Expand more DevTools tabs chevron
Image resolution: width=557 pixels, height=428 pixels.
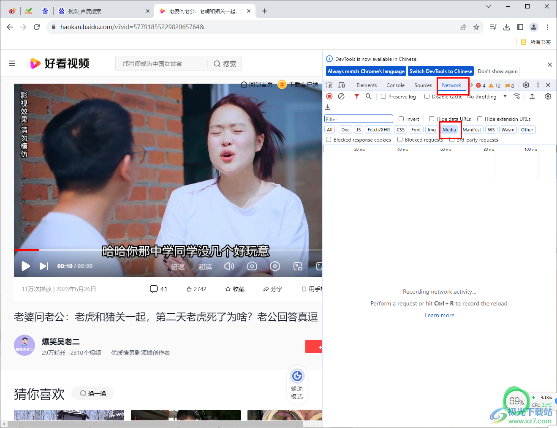pyautogui.click(x=471, y=85)
